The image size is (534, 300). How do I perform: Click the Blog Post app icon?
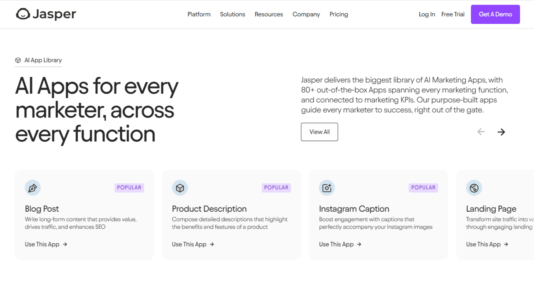[32, 187]
